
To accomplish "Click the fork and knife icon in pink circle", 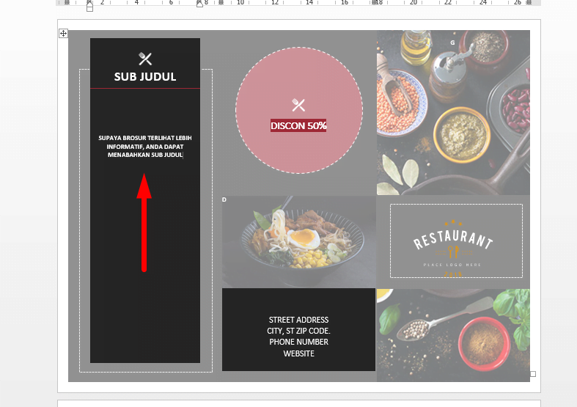I will (298, 105).
